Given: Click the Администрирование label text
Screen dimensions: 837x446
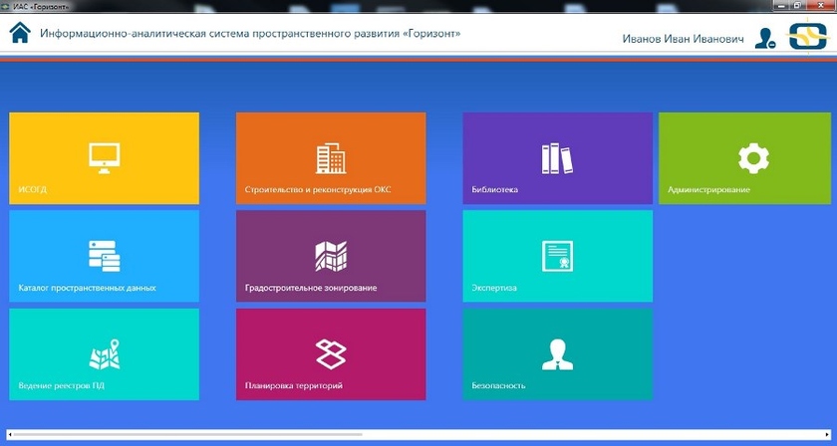Looking at the screenshot, I should (x=708, y=189).
